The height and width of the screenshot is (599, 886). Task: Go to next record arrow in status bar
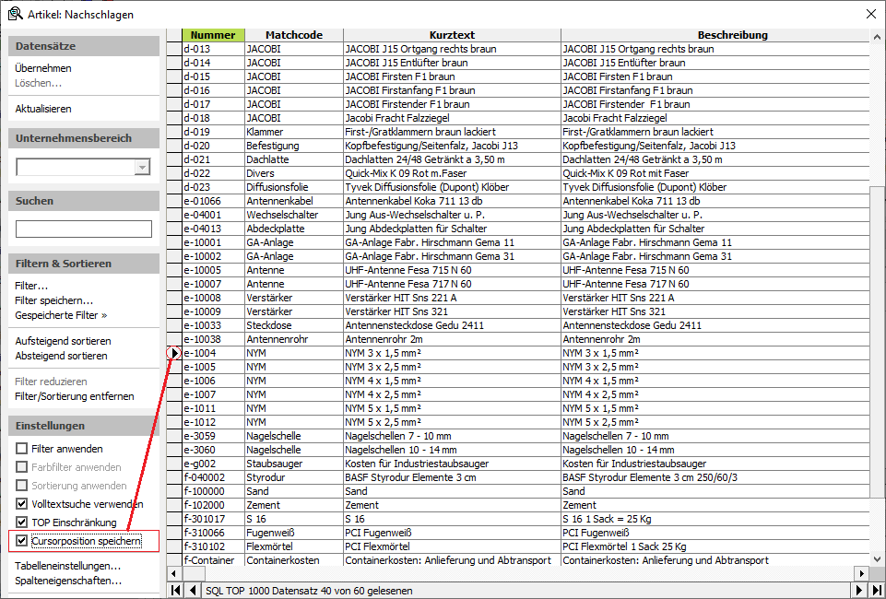pos(859,591)
